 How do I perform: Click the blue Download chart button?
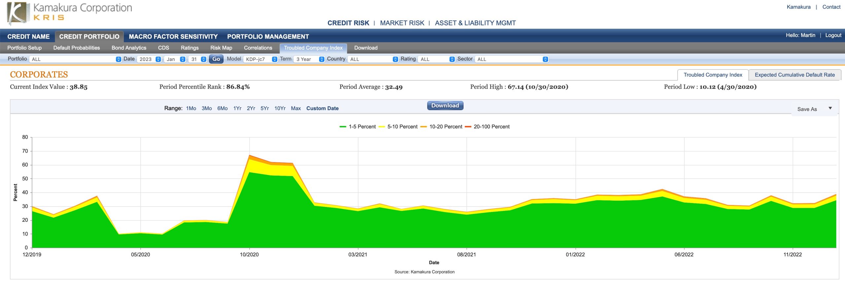445,105
